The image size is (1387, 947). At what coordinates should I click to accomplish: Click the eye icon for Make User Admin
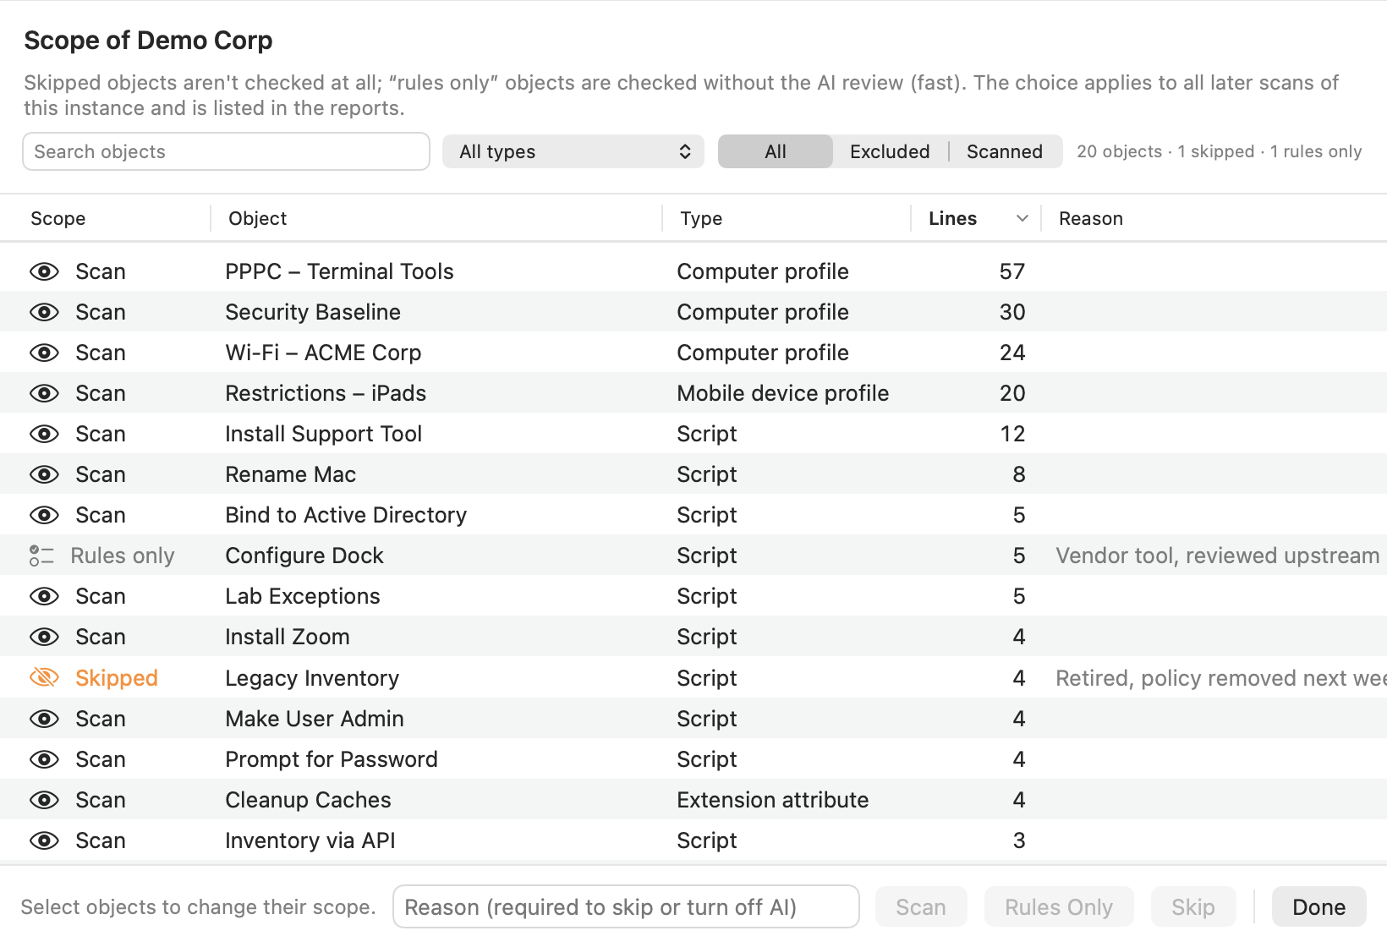[x=44, y=719]
